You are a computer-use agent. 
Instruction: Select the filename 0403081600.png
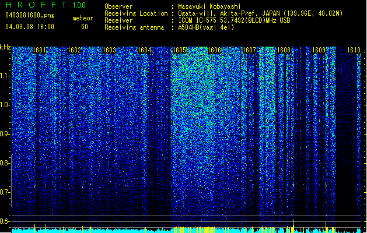click(30, 15)
